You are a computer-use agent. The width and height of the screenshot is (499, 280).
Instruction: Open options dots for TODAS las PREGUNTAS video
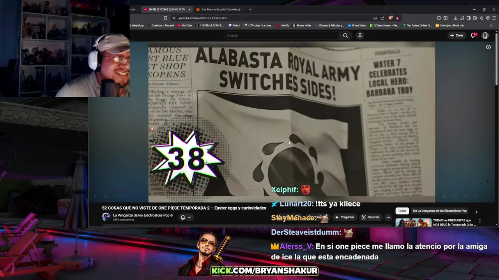pyautogui.click(x=480, y=221)
